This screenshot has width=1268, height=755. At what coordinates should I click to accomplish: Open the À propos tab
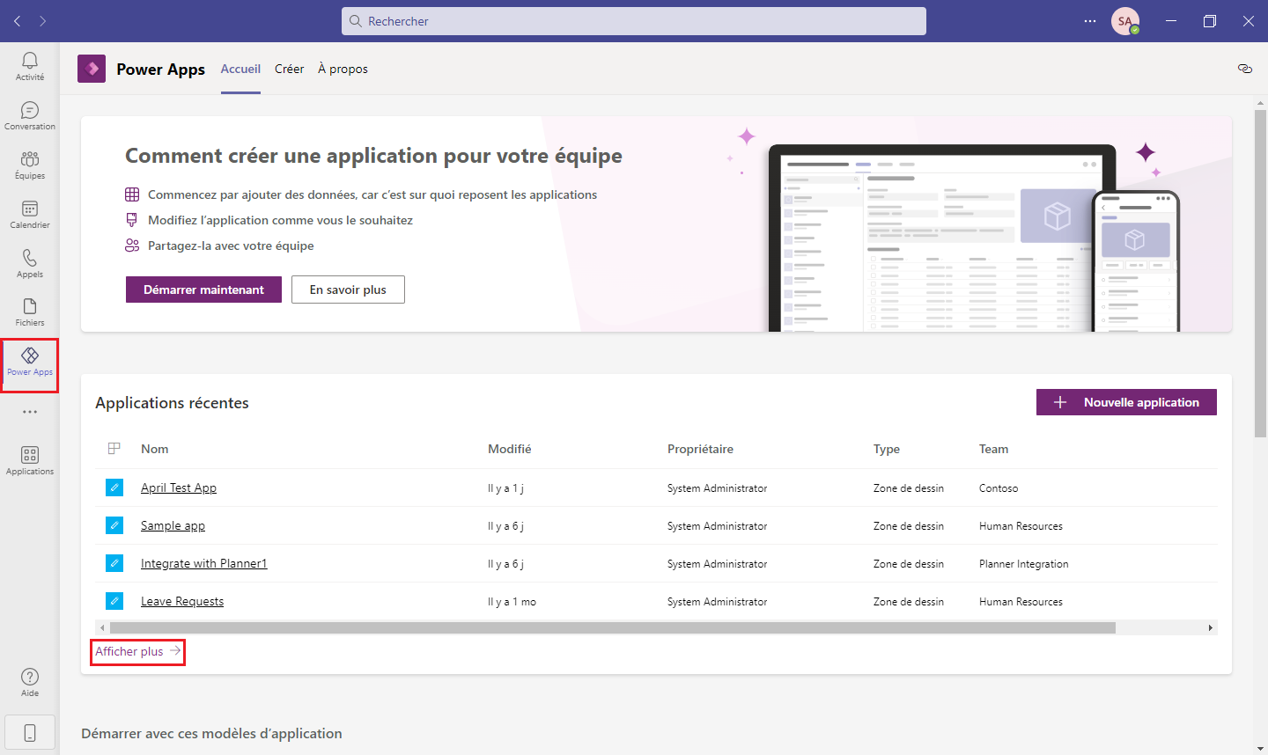(343, 69)
